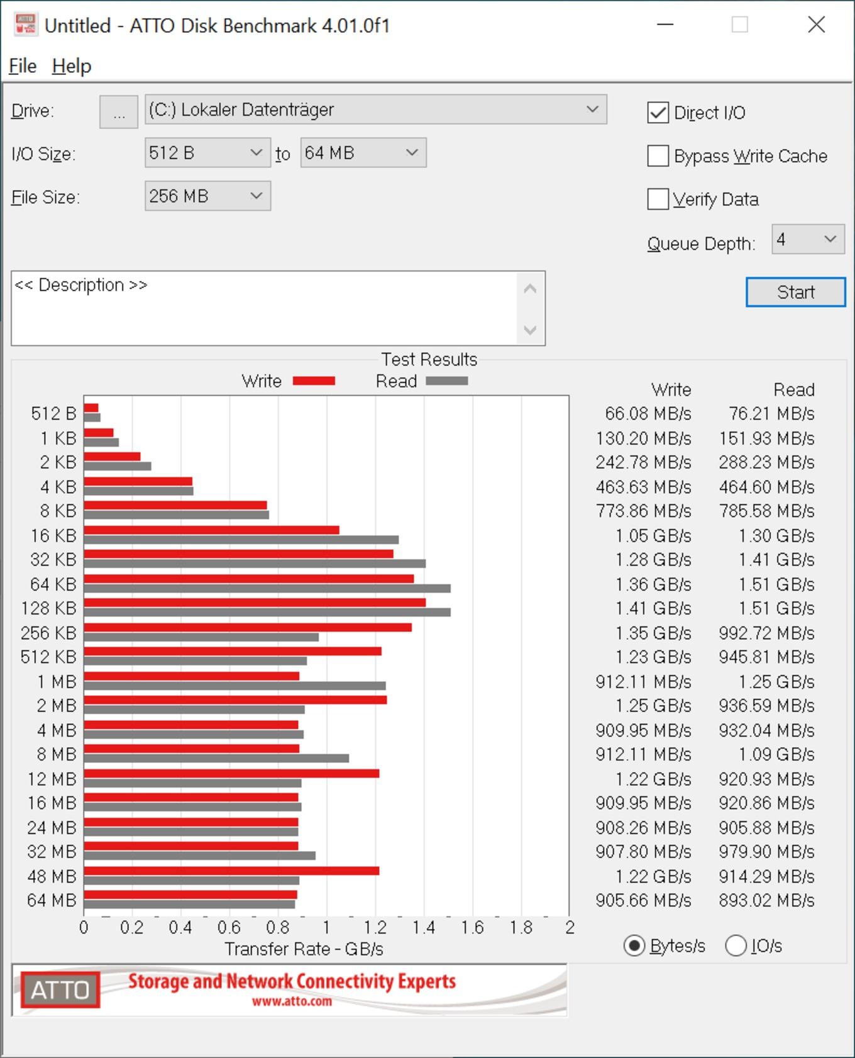Click the 48 MB row label

[x=52, y=876]
